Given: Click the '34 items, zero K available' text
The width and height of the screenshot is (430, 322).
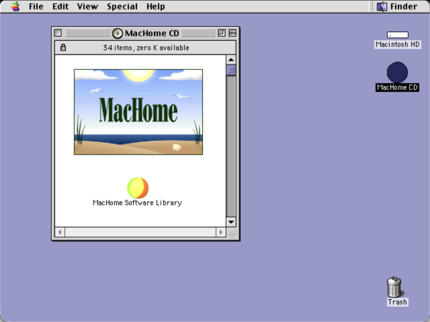Looking at the screenshot, I should click(146, 48).
